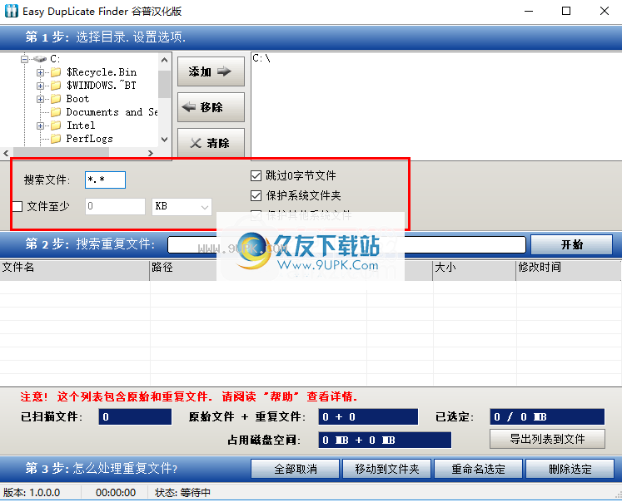Click the folder tree scroll up arrow

pos(164,61)
